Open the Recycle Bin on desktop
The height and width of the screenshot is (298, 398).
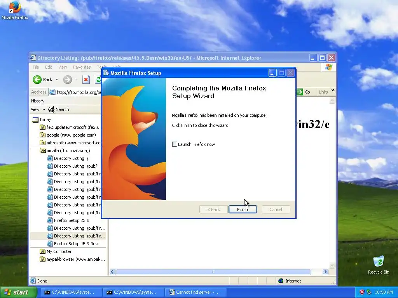pos(379,265)
